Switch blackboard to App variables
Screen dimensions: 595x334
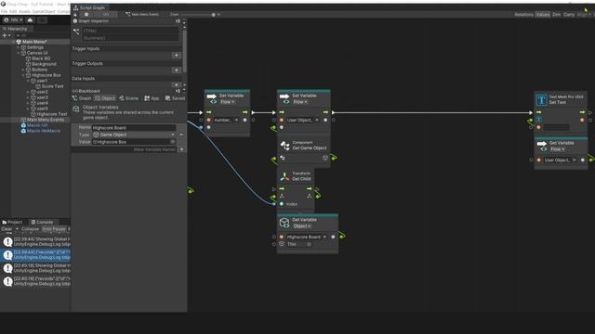[152, 98]
